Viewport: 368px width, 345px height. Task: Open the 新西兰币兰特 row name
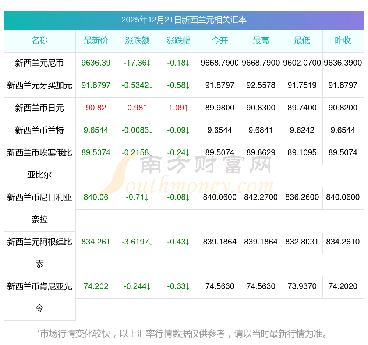click(39, 130)
